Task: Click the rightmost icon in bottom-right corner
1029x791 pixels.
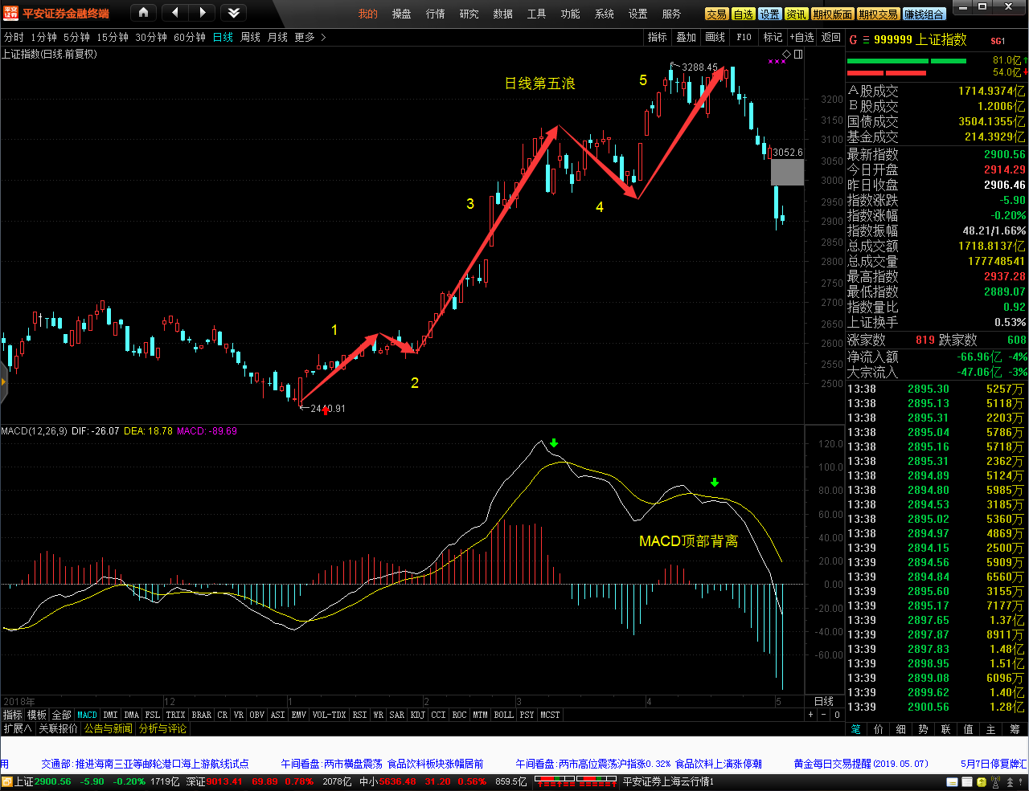Action: [1019, 781]
